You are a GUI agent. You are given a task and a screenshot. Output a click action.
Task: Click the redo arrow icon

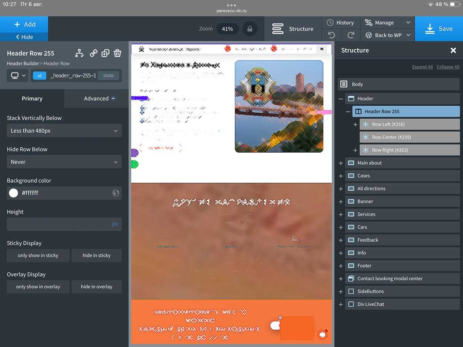click(x=351, y=35)
